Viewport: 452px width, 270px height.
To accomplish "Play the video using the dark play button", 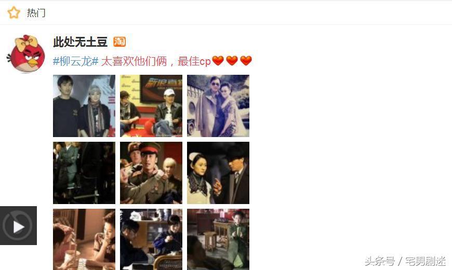I will click(x=19, y=226).
